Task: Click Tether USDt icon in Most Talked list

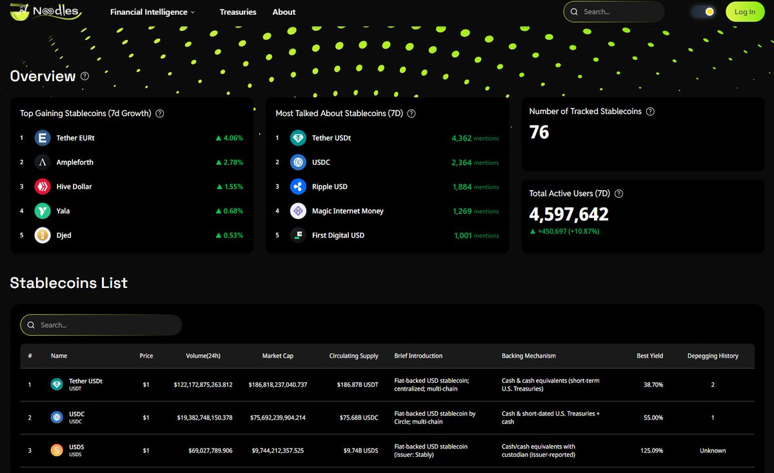Action: (298, 138)
